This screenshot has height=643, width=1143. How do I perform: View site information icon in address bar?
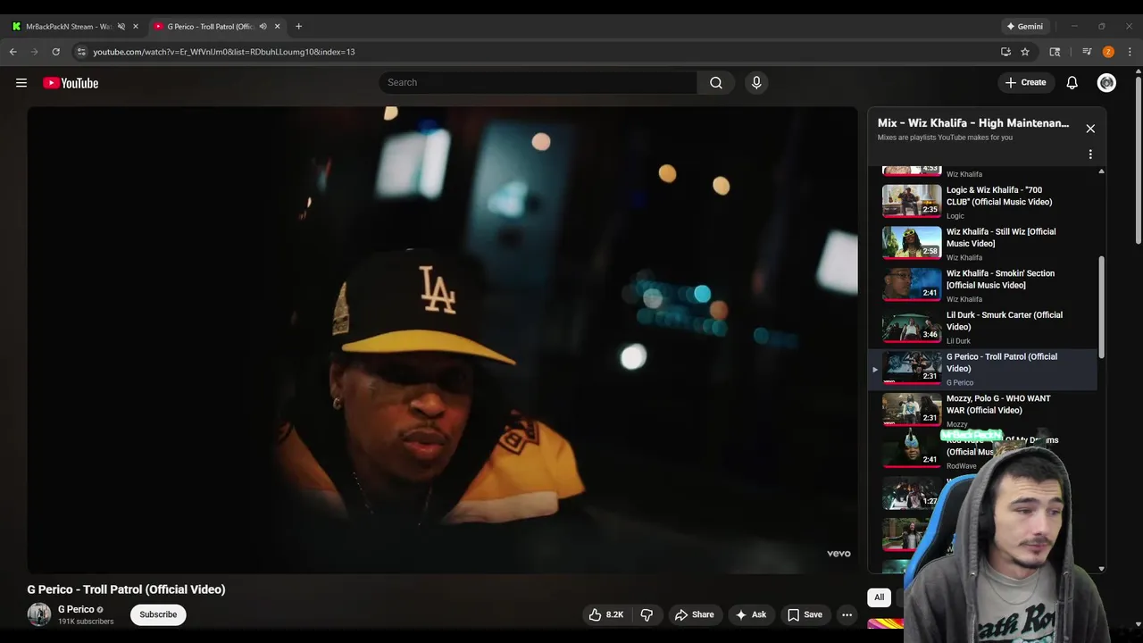pyautogui.click(x=81, y=52)
